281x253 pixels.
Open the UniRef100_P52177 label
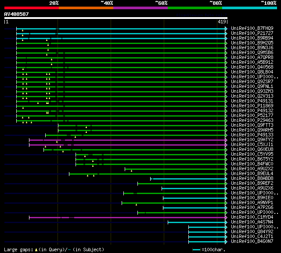click(252, 116)
